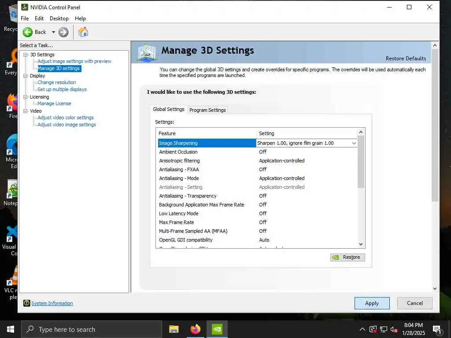Select the OpenGL GDI compatibility row

(257, 240)
